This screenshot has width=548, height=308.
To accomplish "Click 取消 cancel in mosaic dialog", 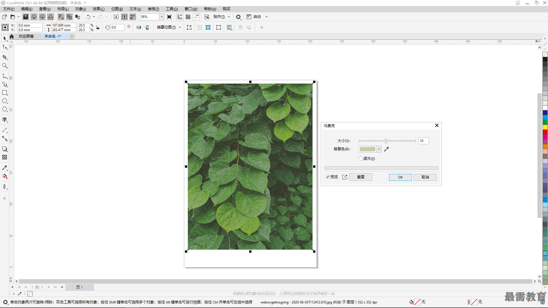I will [x=425, y=177].
